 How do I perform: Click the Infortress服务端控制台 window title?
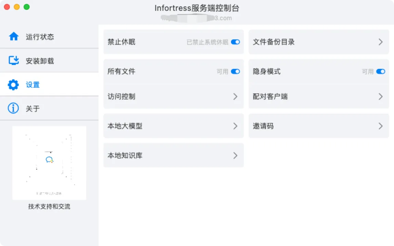tap(197, 8)
